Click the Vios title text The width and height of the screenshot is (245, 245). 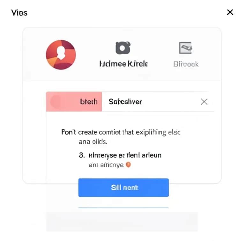[x=19, y=13]
